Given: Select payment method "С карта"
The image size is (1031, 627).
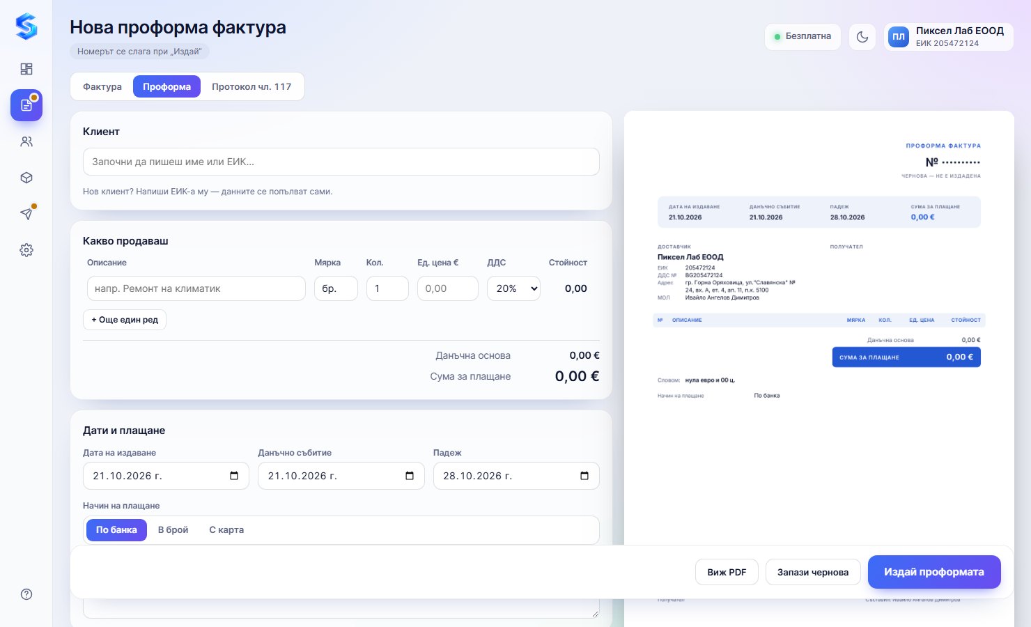Looking at the screenshot, I should click(x=226, y=530).
